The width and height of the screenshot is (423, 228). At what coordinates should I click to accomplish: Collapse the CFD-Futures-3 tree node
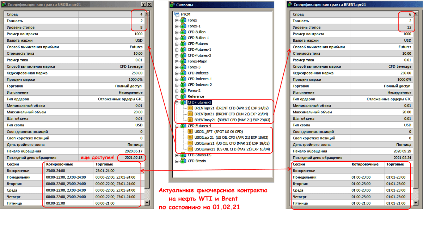(177, 102)
